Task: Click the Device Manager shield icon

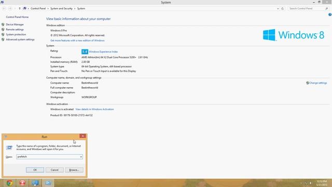Action: pyautogui.click(x=3, y=24)
